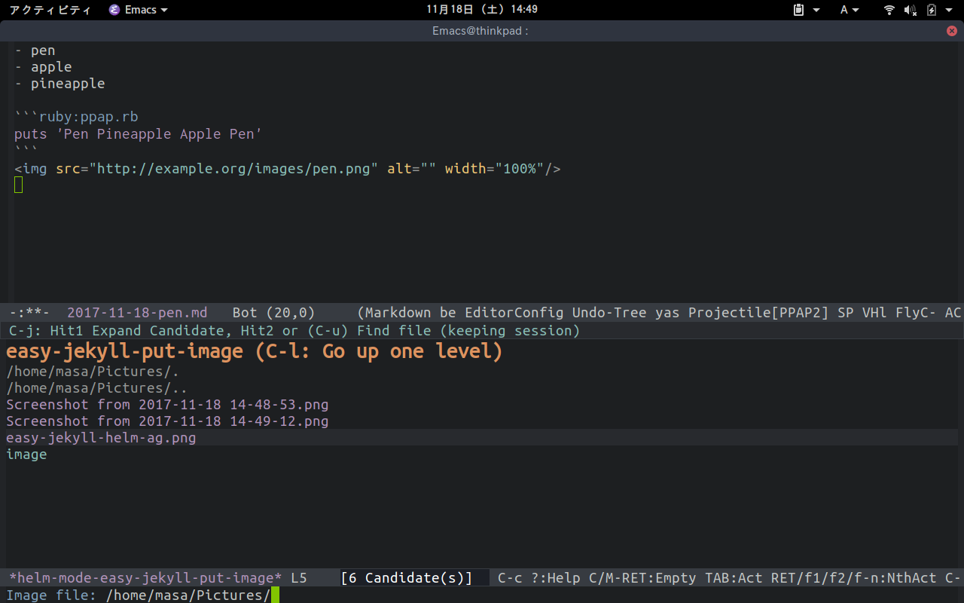
Task: Click the muted volume icon
Action: pos(910,10)
